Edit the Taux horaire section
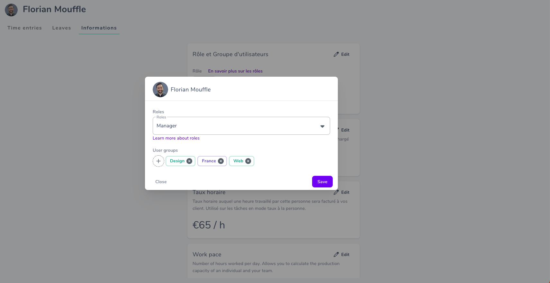Image resolution: width=550 pixels, height=283 pixels. pos(341,192)
